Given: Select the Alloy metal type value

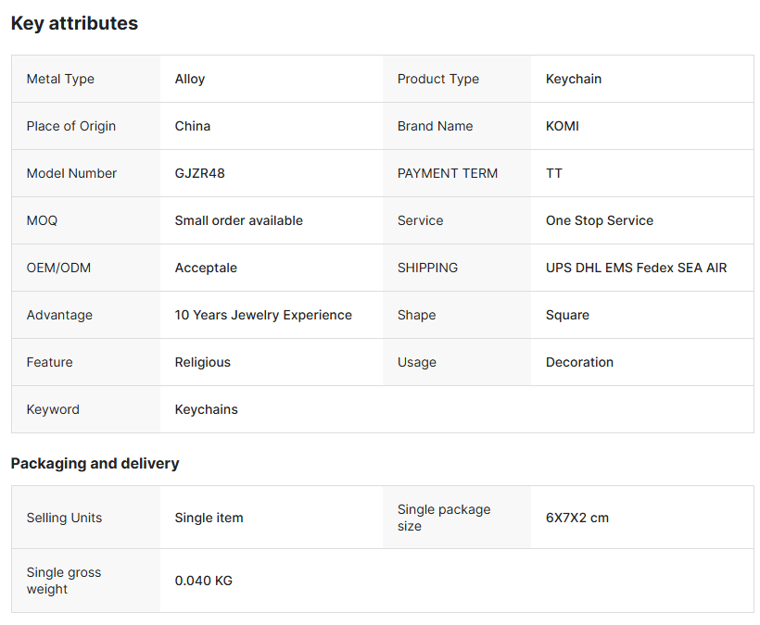Looking at the screenshot, I should click(190, 79).
